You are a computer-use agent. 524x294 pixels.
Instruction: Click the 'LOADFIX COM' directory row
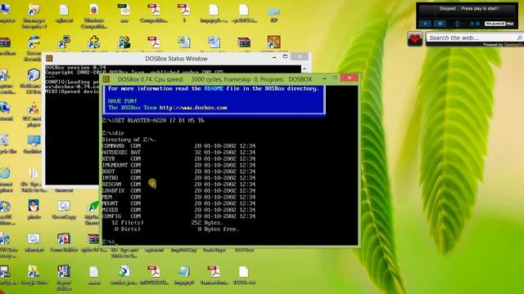178,190
